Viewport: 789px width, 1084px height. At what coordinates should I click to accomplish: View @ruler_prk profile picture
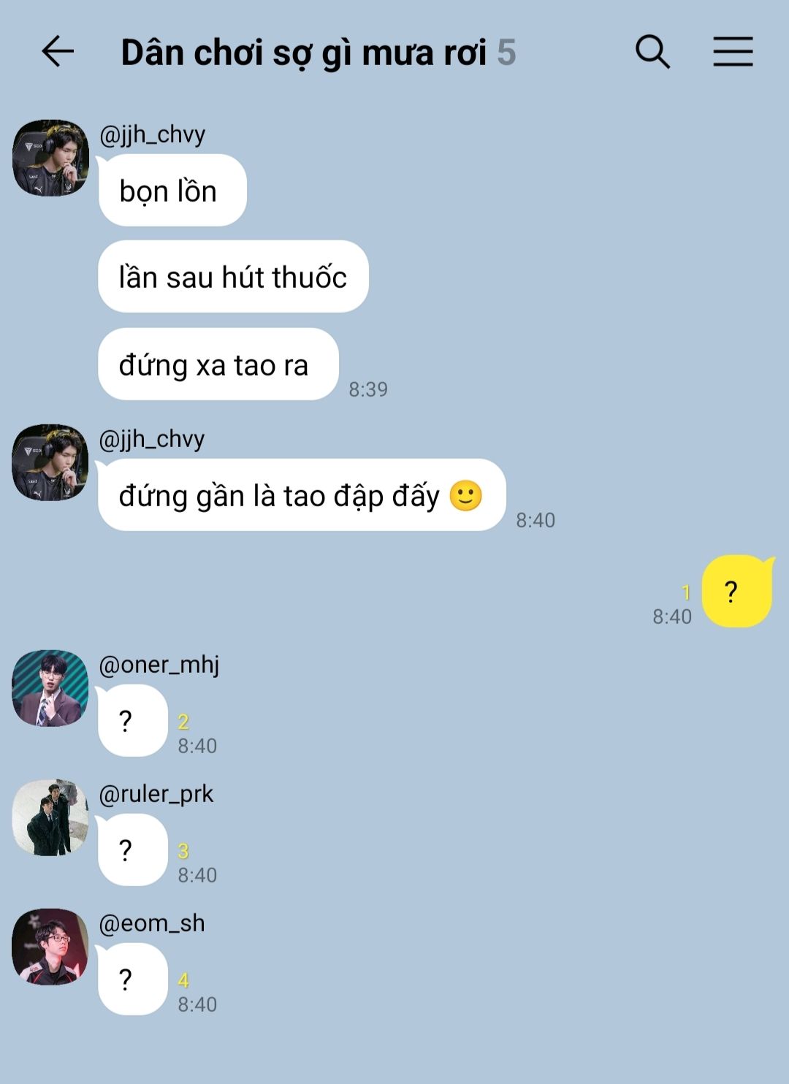(x=50, y=817)
